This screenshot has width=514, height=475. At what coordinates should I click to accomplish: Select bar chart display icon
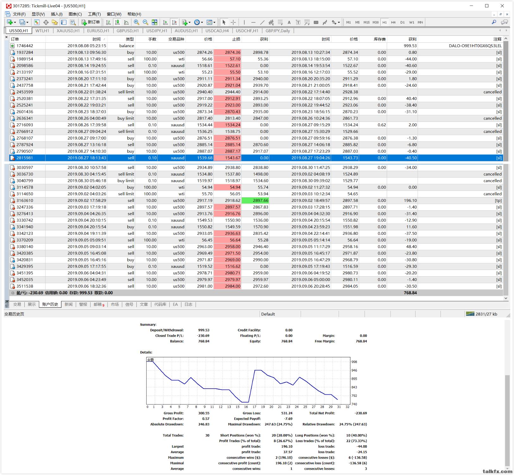point(108,22)
